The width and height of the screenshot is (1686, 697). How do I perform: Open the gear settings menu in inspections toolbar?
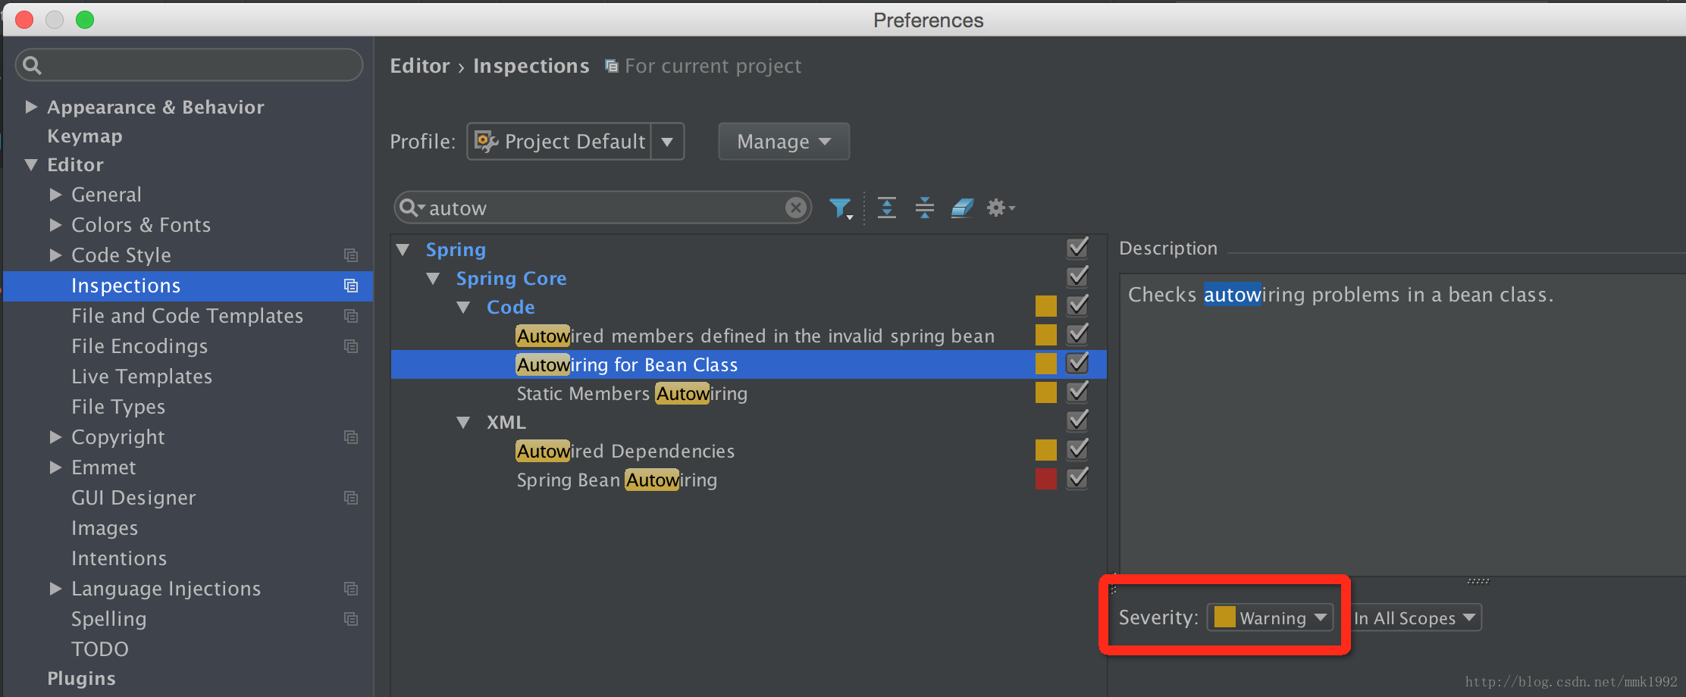click(x=1000, y=208)
